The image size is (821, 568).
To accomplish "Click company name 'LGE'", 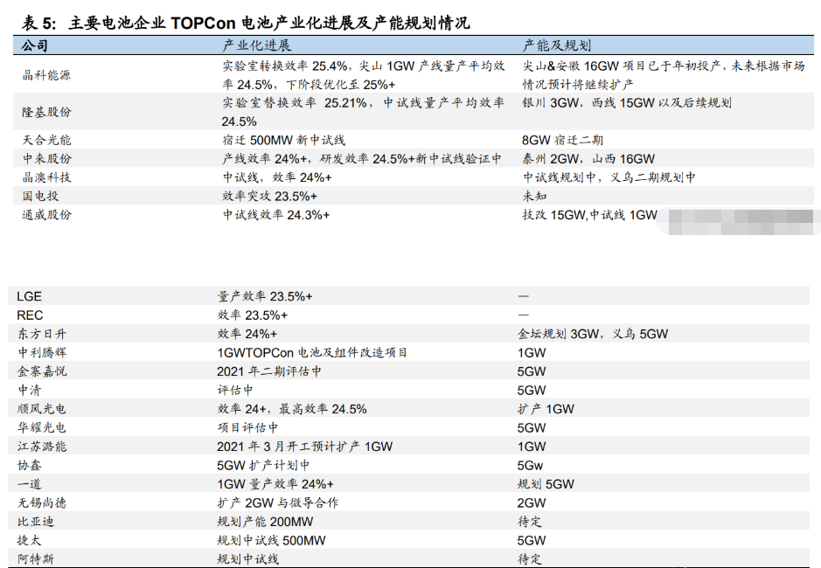I will [x=30, y=297].
